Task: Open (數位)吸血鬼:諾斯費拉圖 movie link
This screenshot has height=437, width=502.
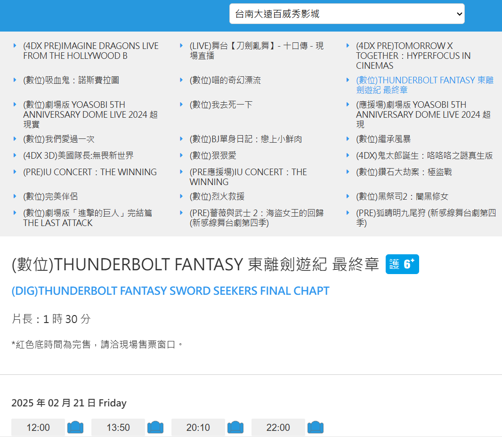Action: click(71, 80)
